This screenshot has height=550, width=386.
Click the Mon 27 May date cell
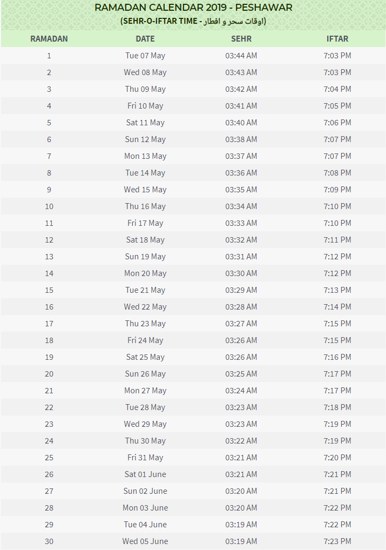pyautogui.click(x=145, y=391)
